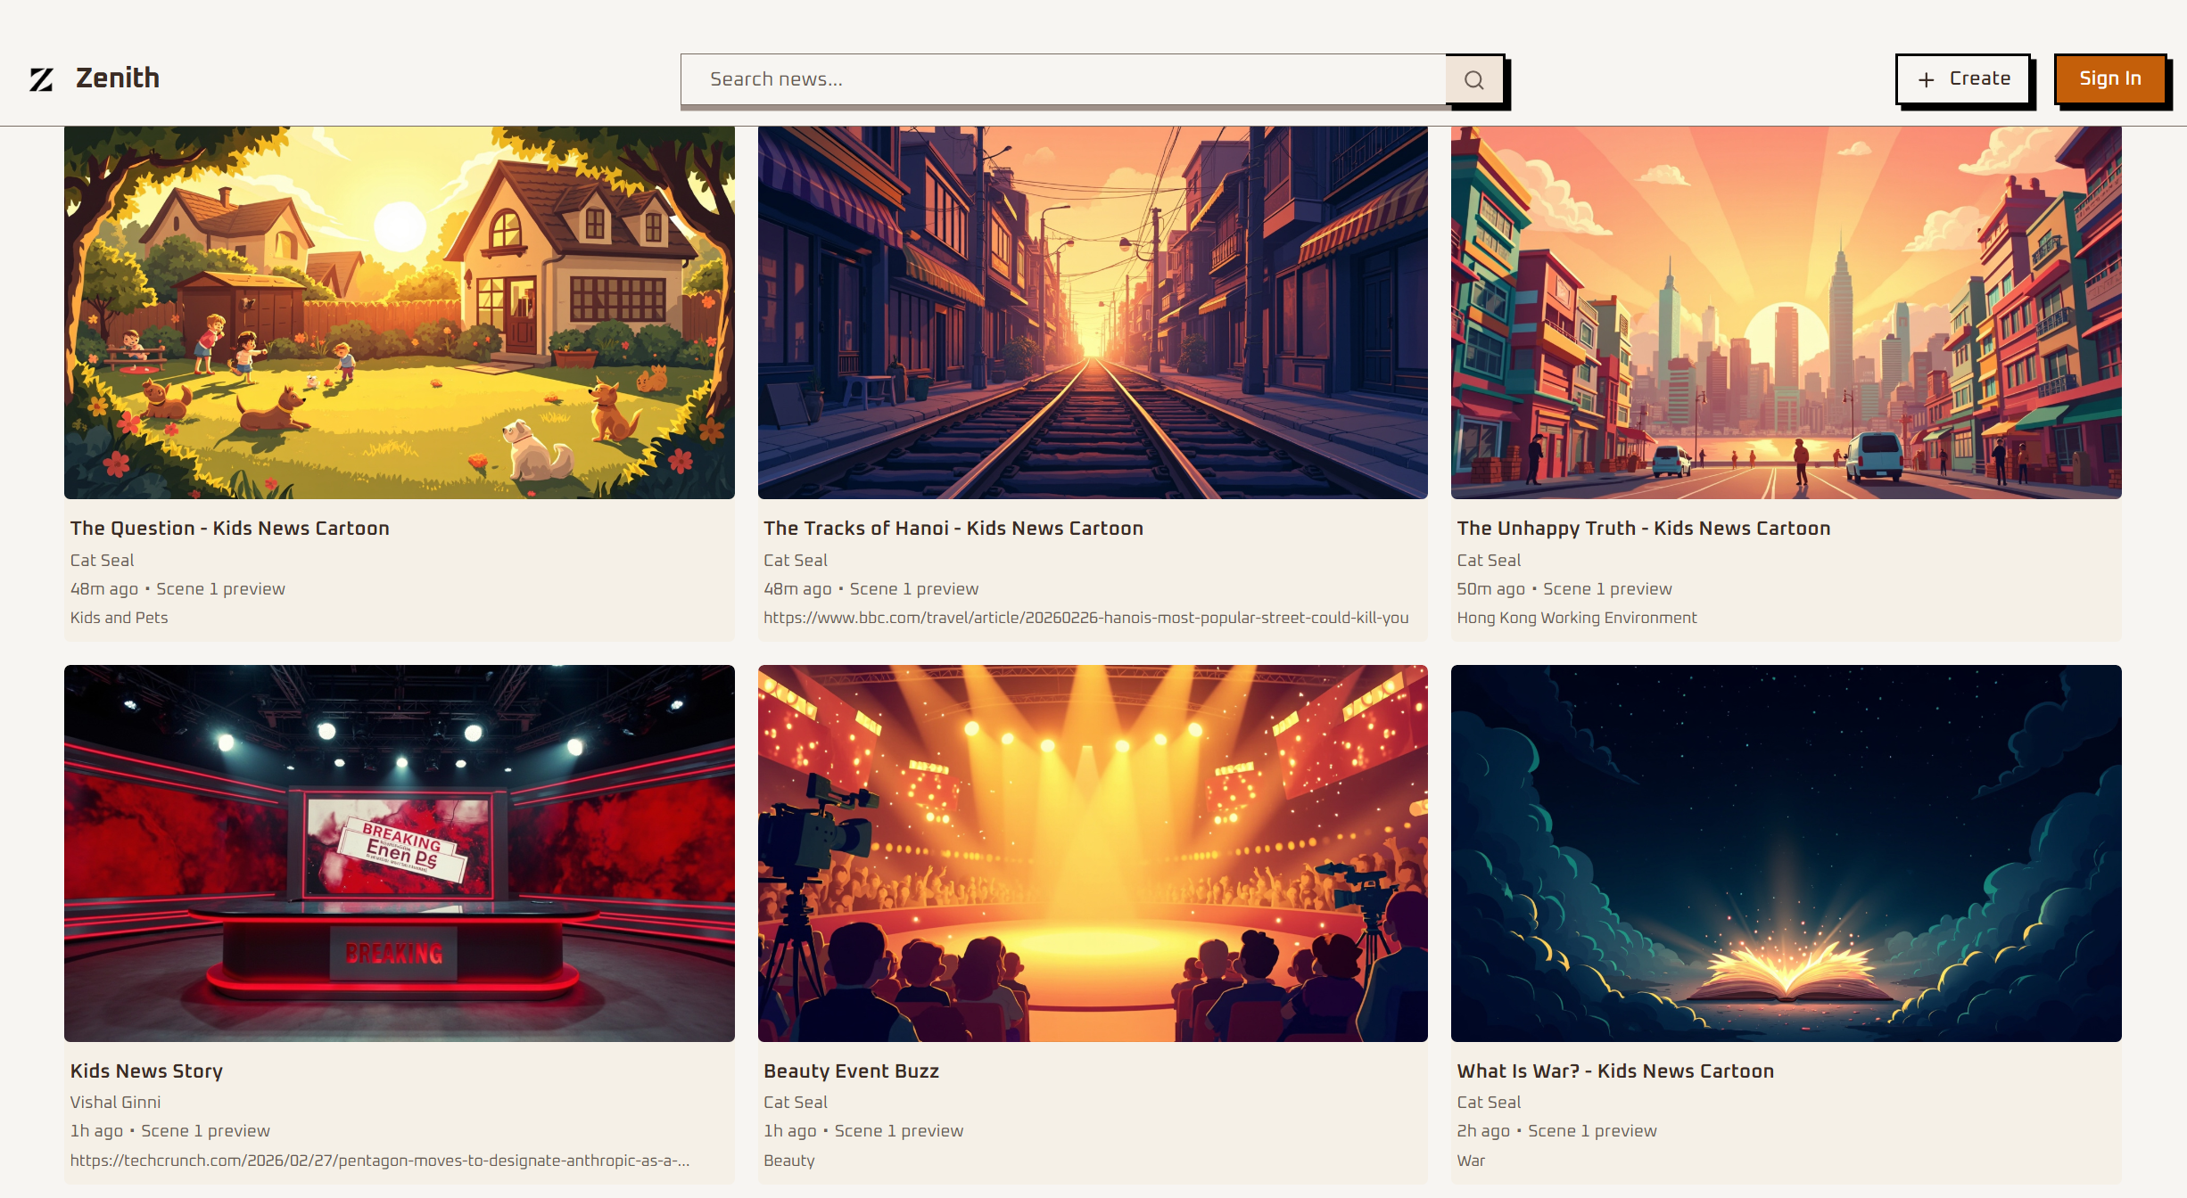Image resolution: width=2187 pixels, height=1198 pixels.
Task: Click the Zenith brand name text
Action: pos(118,78)
